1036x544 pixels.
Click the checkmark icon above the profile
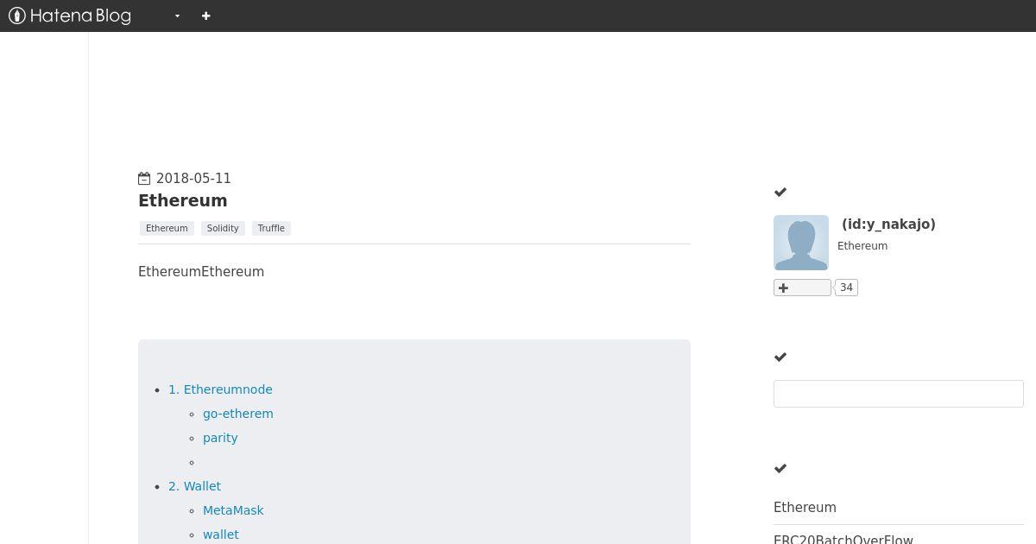(x=780, y=192)
